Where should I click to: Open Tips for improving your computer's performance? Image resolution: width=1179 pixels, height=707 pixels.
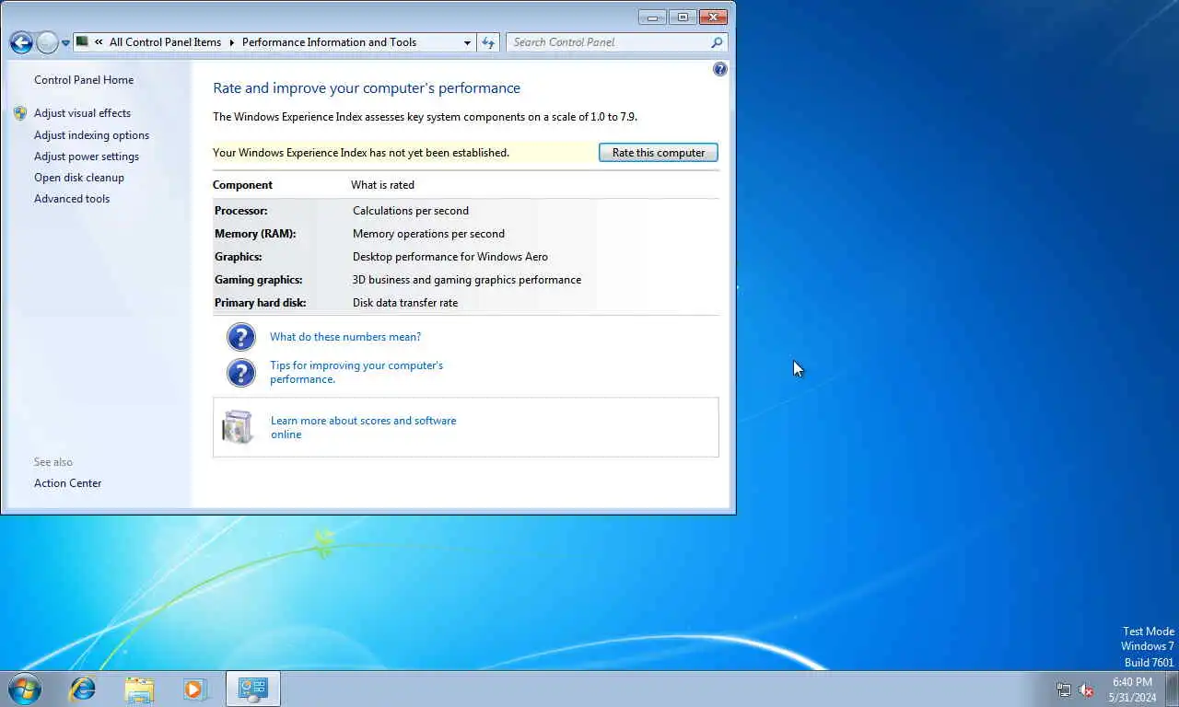click(356, 372)
